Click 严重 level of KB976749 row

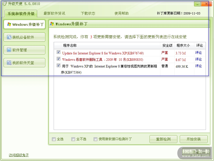(165, 53)
